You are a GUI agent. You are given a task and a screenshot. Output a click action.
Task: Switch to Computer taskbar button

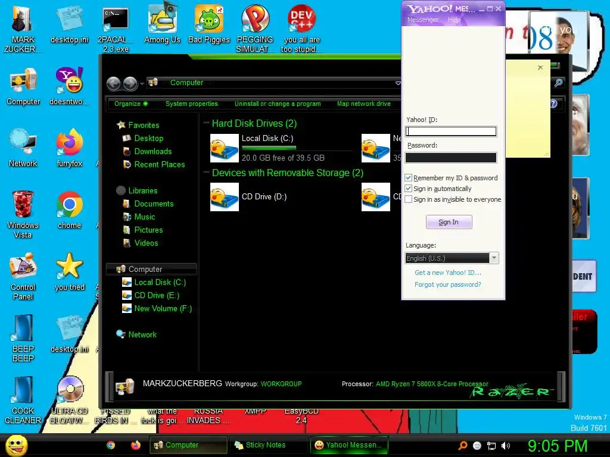pyautogui.click(x=188, y=445)
